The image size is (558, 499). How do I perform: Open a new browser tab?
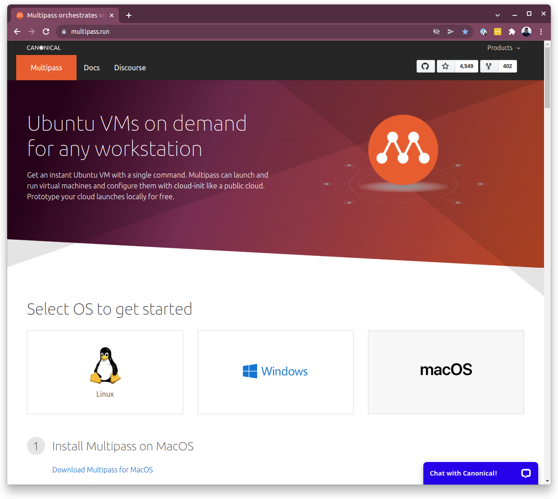click(129, 15)
